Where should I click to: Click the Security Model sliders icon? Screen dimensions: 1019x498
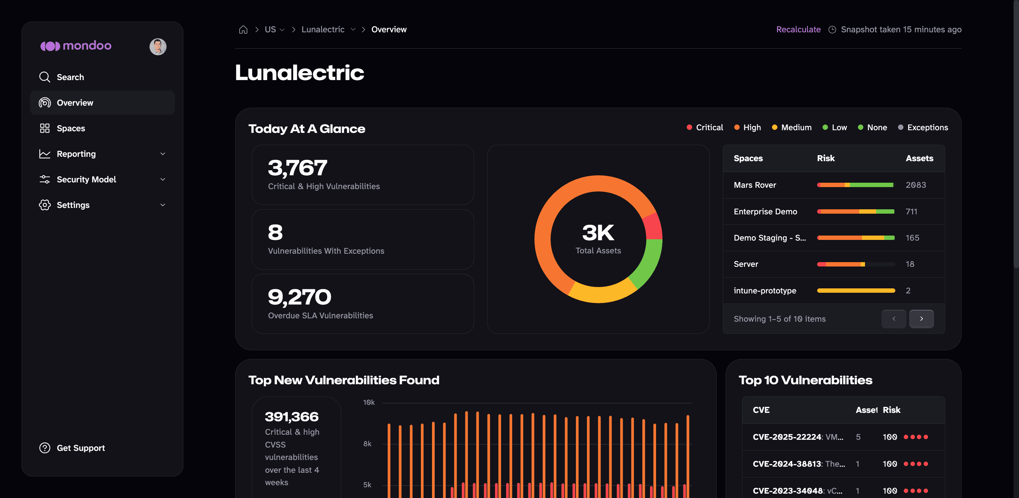(45, 179)
